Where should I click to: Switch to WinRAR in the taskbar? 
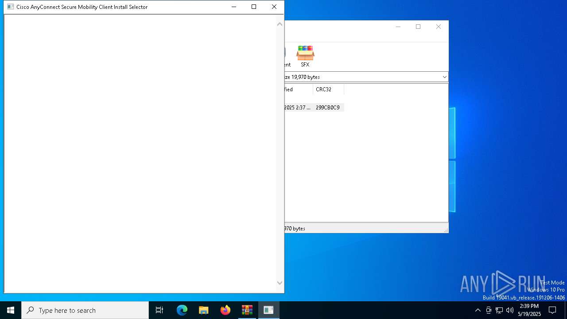[x=247, y=310]
